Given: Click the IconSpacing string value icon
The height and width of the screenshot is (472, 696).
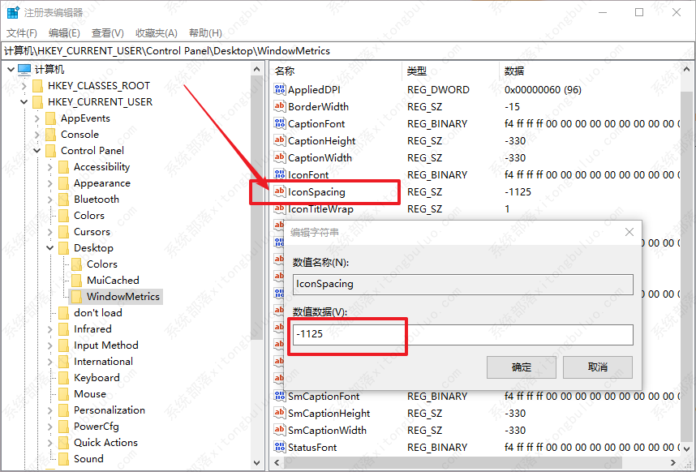Looking at the screenshot, I should click(x=281, y=192).
